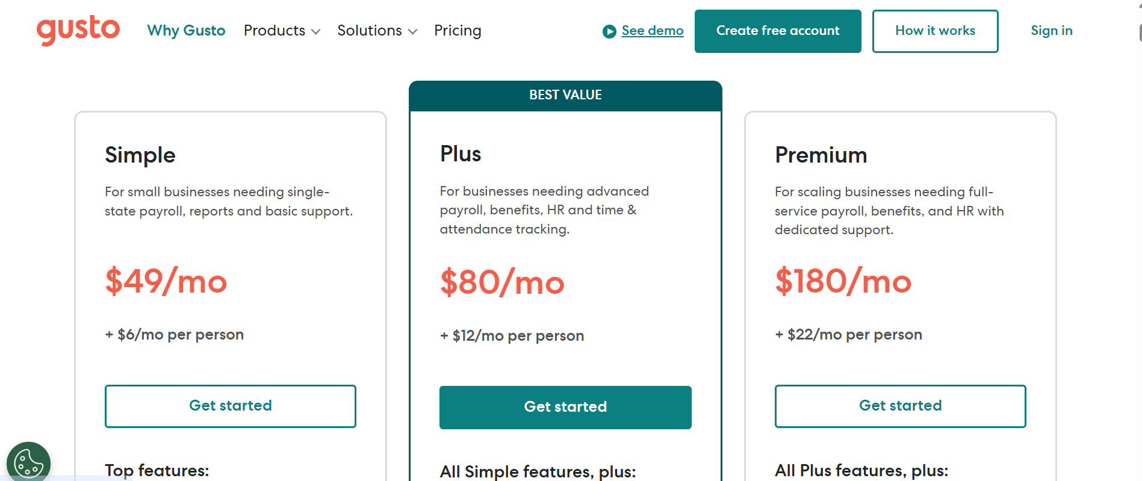Select the Plus plan BEST VALUE banner
Viewport: 1142px width, 481px height.
coord(565,95)
